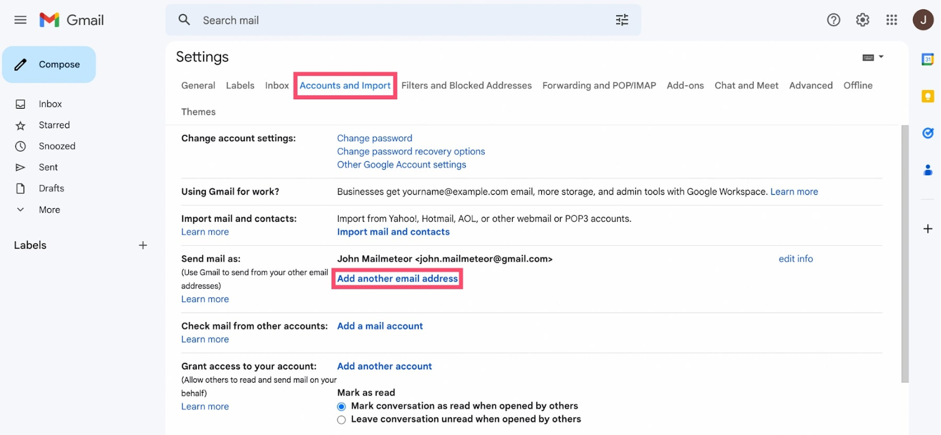Click Learn more under Import mail and contacts
Image resolution: width=941 pixels, height=435 pixels.
pyautogui.click(x=205, y=232)
